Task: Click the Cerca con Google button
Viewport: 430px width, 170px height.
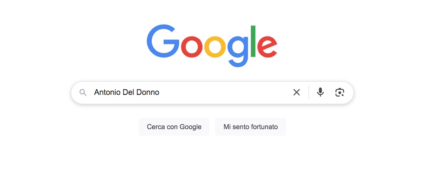Action: (x=174, y=127)
